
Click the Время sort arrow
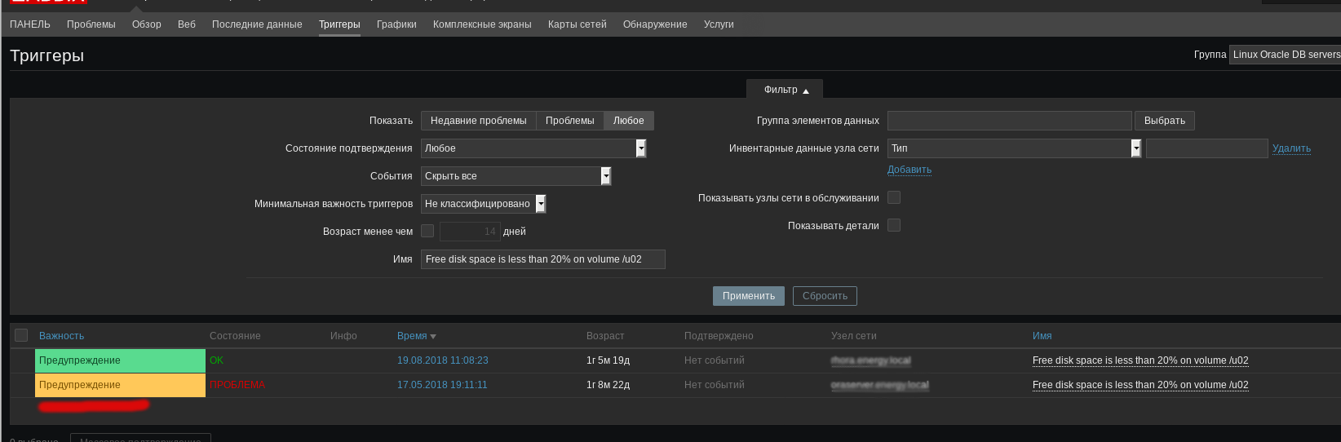click(x=433, y=336)
